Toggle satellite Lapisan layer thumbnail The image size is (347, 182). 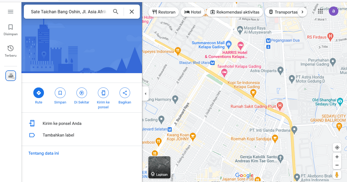click(159, 167)
